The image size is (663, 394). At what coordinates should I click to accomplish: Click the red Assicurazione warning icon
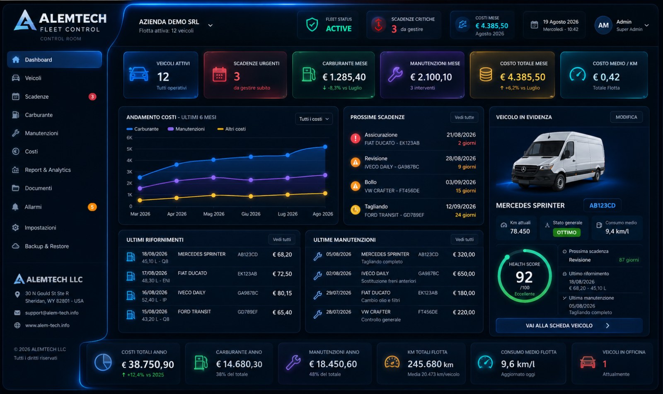click(x=356, y=138)
